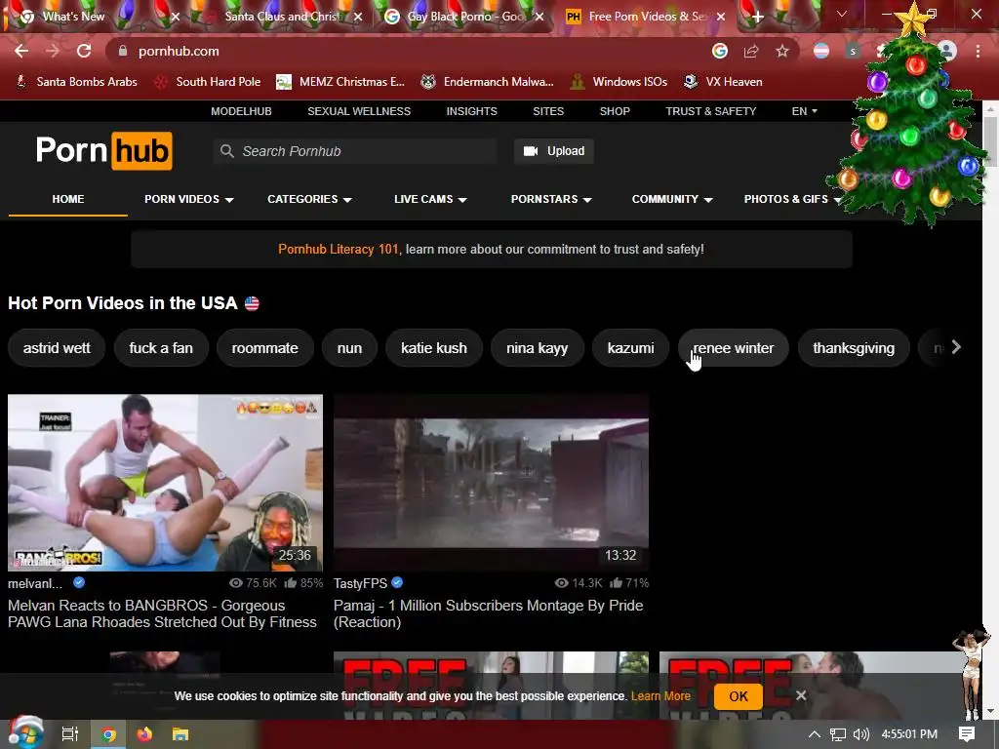Open the MEMZ Christmas bookmark
The height and width of the screenshot is (749, 999).
[340, 82]
